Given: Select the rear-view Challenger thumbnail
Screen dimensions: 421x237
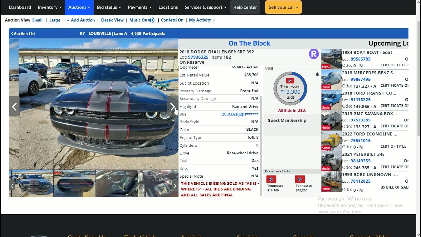Looking at the screenshot, I should (75, 184).
